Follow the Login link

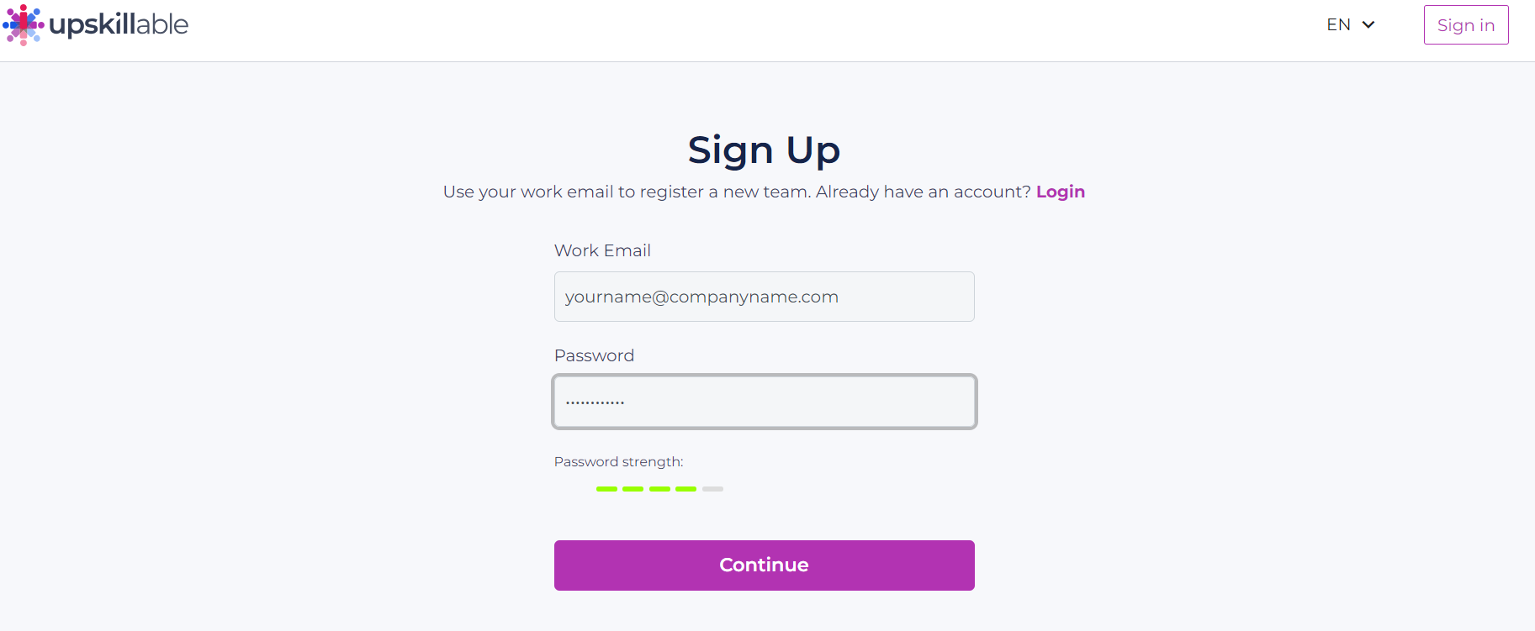(1060, 192)
